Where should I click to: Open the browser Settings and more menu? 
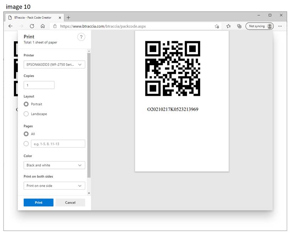point(280,26)
